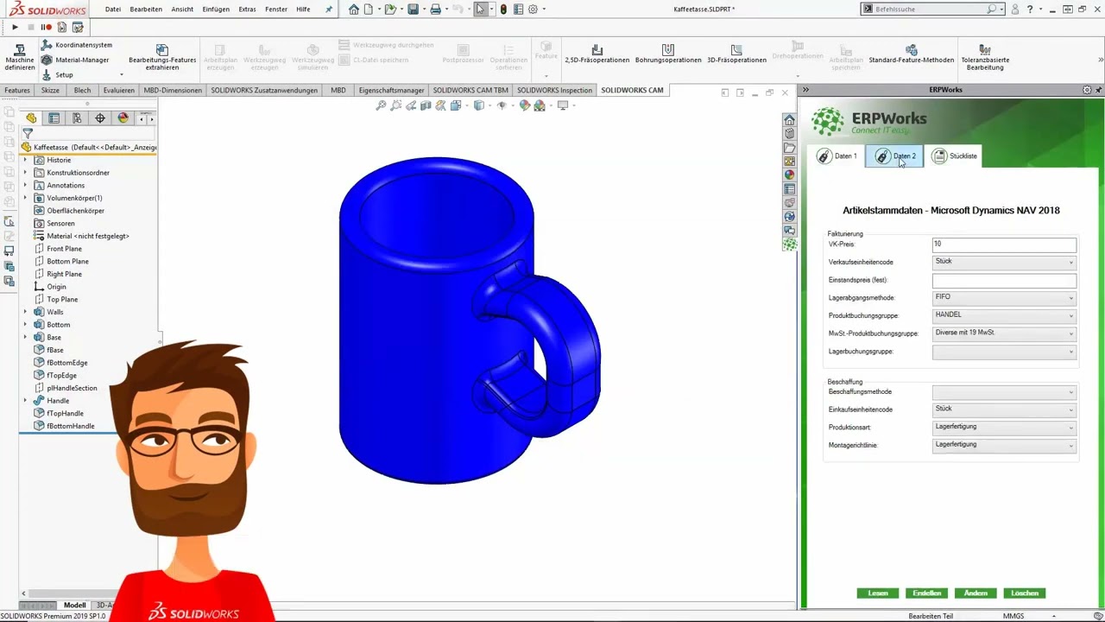Click the filter funnel icon in feature tree
This screenshot has width=1105, height=622.
(28, 134)
